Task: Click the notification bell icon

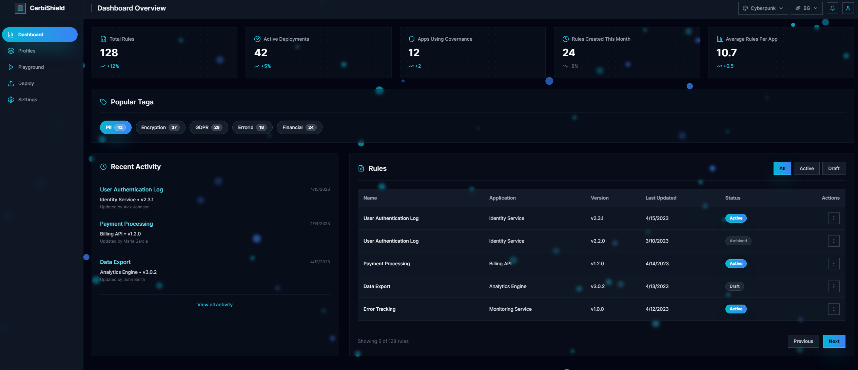Action: [833, 8]
